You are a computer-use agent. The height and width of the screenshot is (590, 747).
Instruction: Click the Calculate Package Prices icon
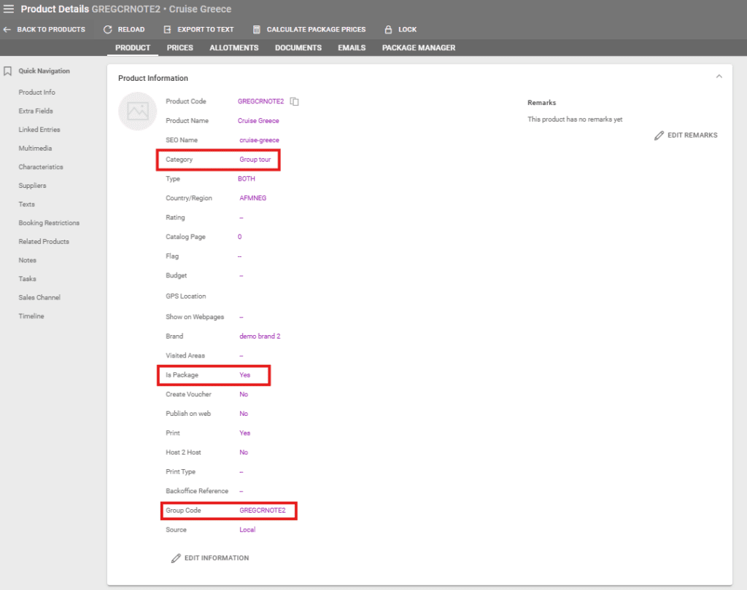pyautogui.click(x=257, y=30)
